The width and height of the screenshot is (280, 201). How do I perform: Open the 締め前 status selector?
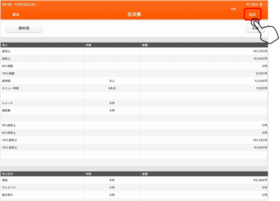point(24,28)
